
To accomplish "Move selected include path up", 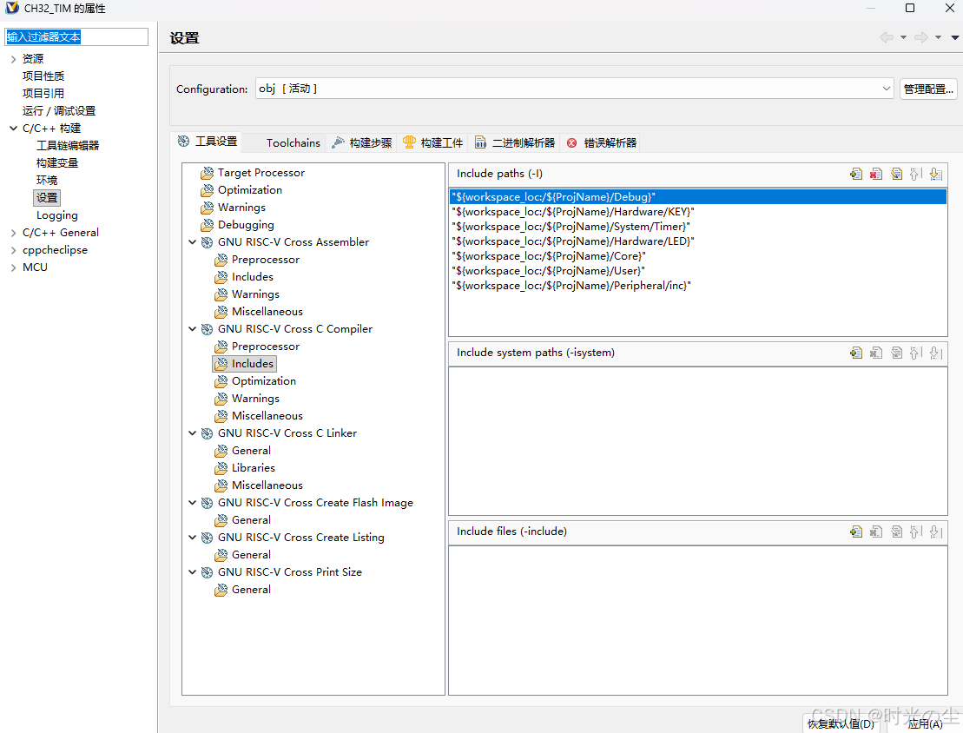I will 916,174.
